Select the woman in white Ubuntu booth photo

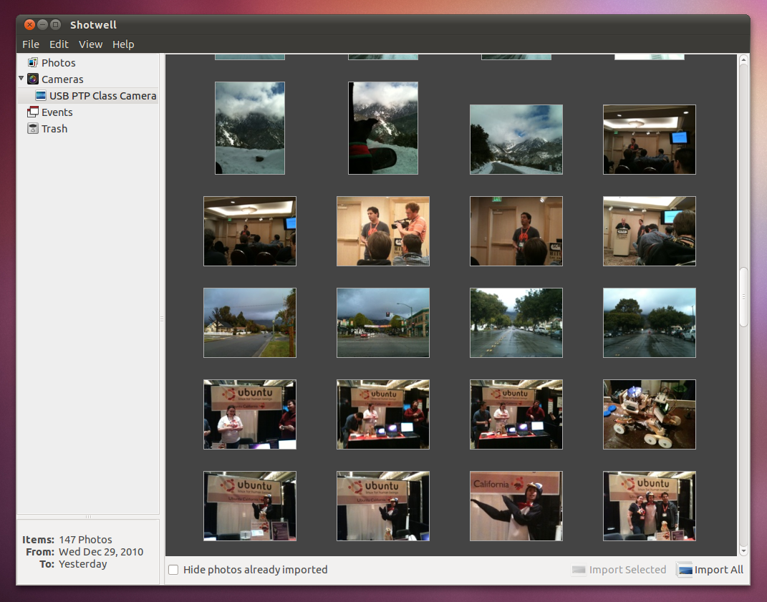click(x=250, y=414)
